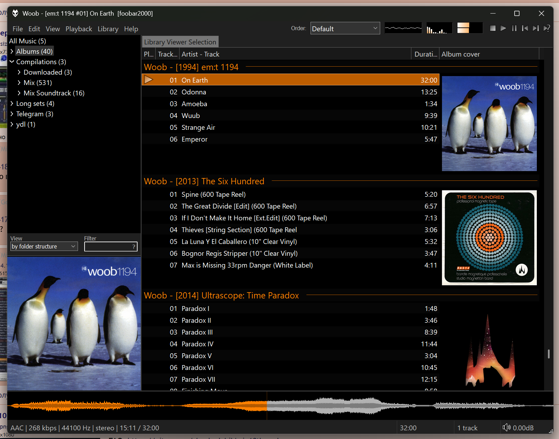Open the File menu

[18, 29]
